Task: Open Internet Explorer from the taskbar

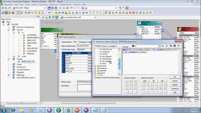Action: pyautogui.click(x=13, y=110)
